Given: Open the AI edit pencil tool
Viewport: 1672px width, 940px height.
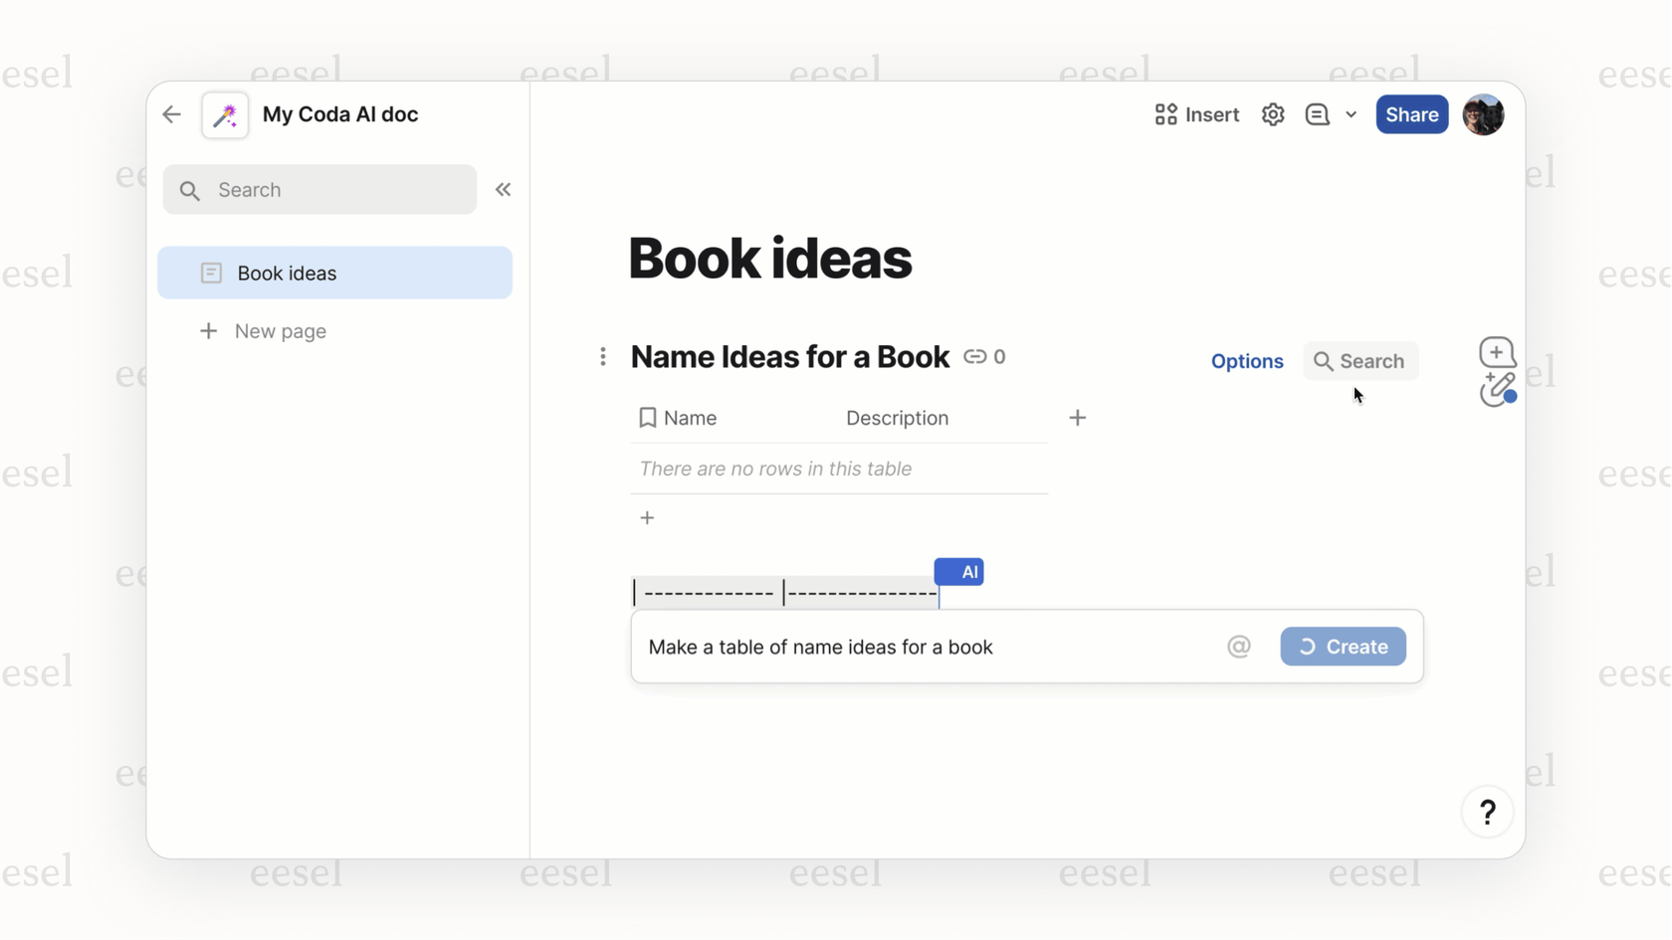Looking at the screenshot, I should click(x=1497, y=391).
